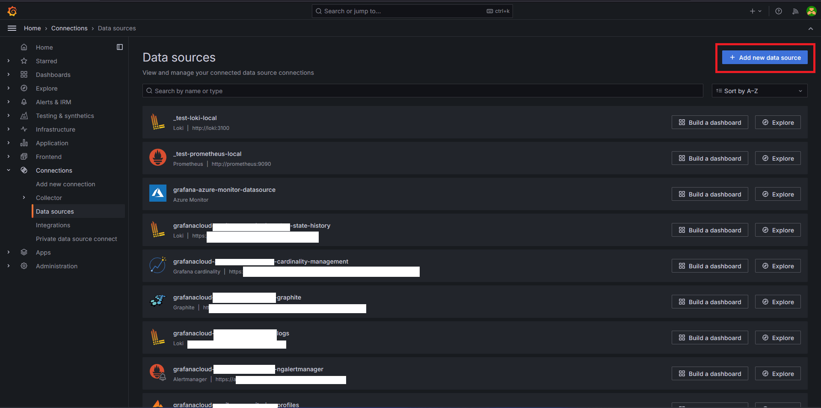Screen dimensions: 821x408
Task: Click the ngalertmanager datasource logo
Action: pos(158,373)
